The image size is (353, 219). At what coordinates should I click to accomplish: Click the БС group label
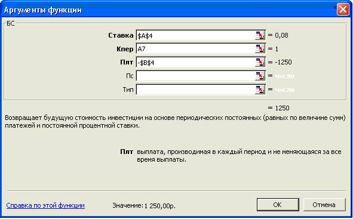point(11,23)
